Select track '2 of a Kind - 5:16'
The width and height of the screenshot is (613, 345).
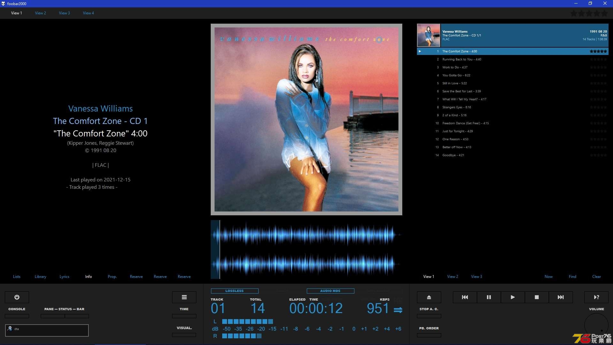[x=513, y=115]
